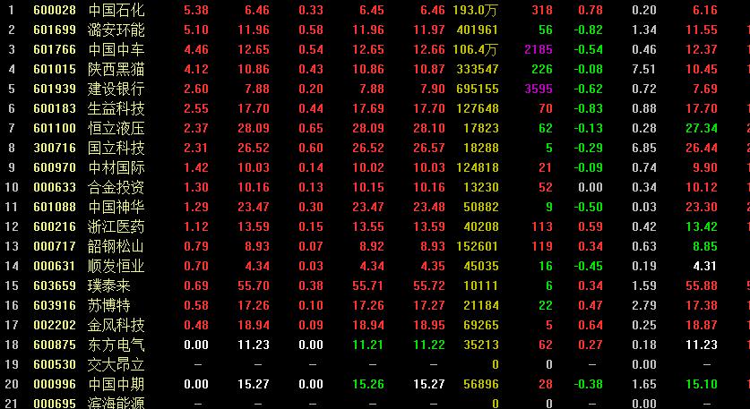Select stock name 中国中期
The width and height of the screenshot is (750, 409).
point(116,384)
